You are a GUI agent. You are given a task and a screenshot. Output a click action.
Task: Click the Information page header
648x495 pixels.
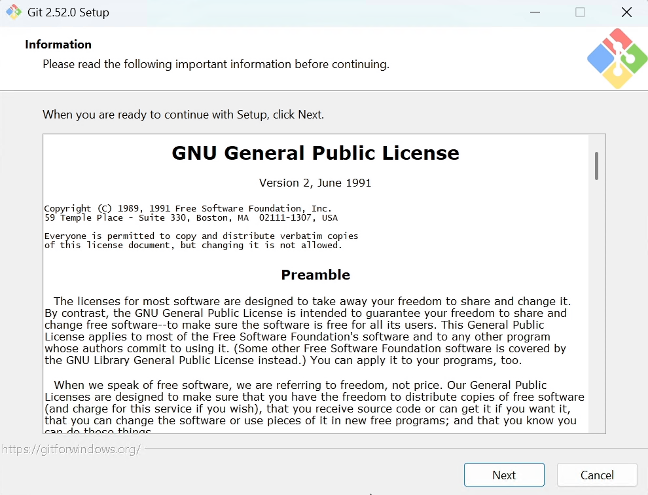point(58,44)
